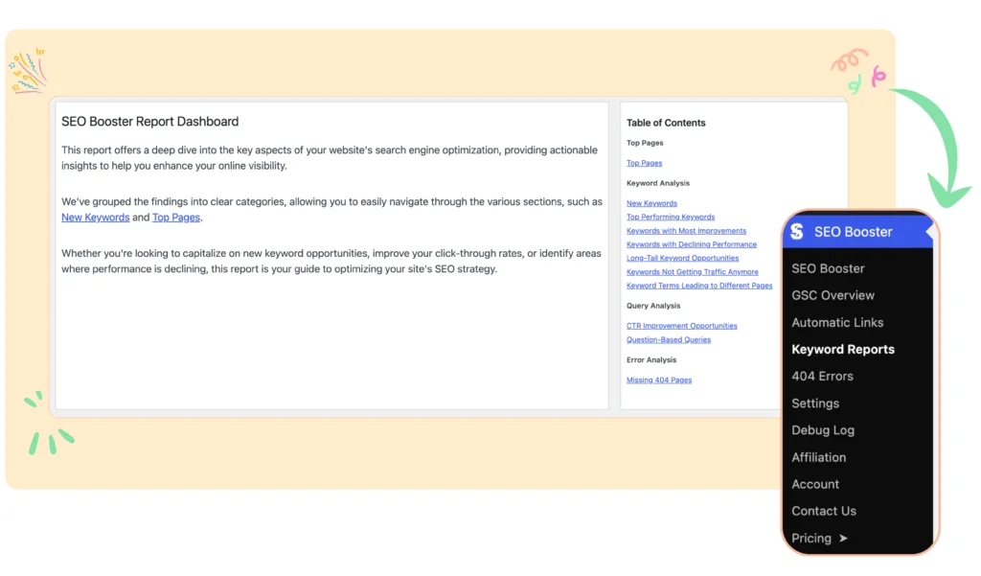Open Top Pages link in Table of Contents
The height and width of the screenshot is (576, 981).
(644, 163)
